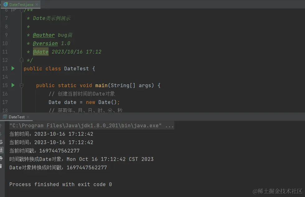Expand the folded '...' after java.exe command
The height and width of the screenshot is (197, 305).
[169, 126]
